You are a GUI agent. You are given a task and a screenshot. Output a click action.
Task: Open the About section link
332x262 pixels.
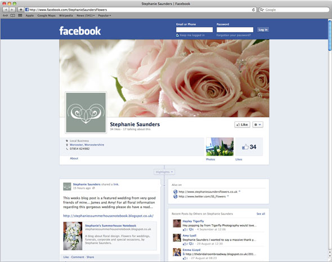click(74, 158)
